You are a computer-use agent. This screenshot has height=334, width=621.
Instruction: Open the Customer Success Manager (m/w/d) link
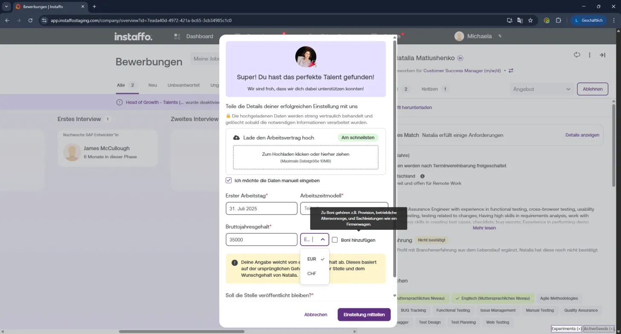462,70
